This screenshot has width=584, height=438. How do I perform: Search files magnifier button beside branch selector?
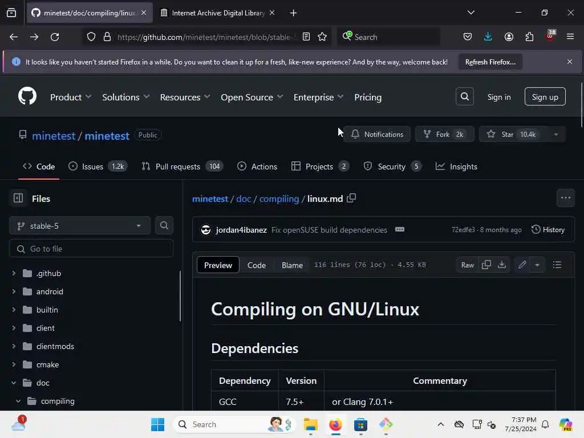pos(164,225)
